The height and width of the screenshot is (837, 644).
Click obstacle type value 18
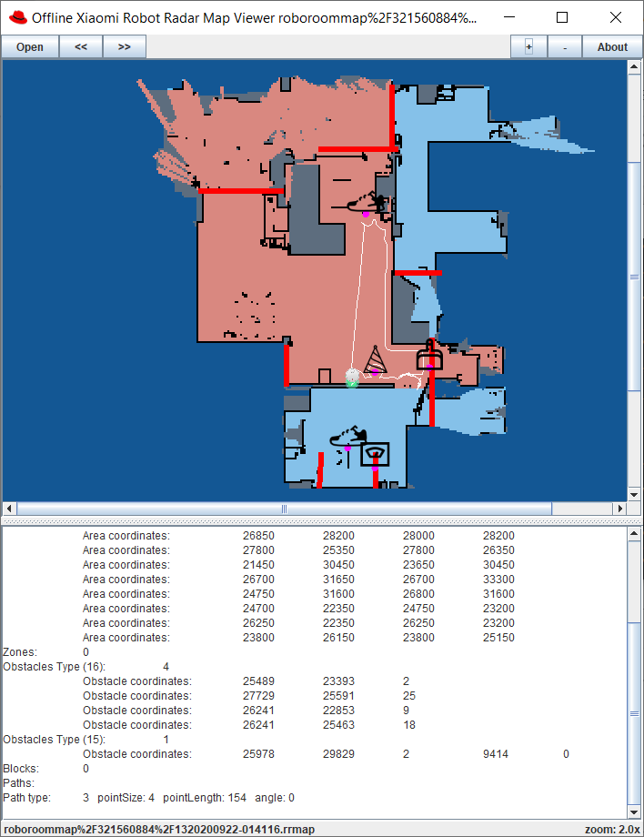409,725
